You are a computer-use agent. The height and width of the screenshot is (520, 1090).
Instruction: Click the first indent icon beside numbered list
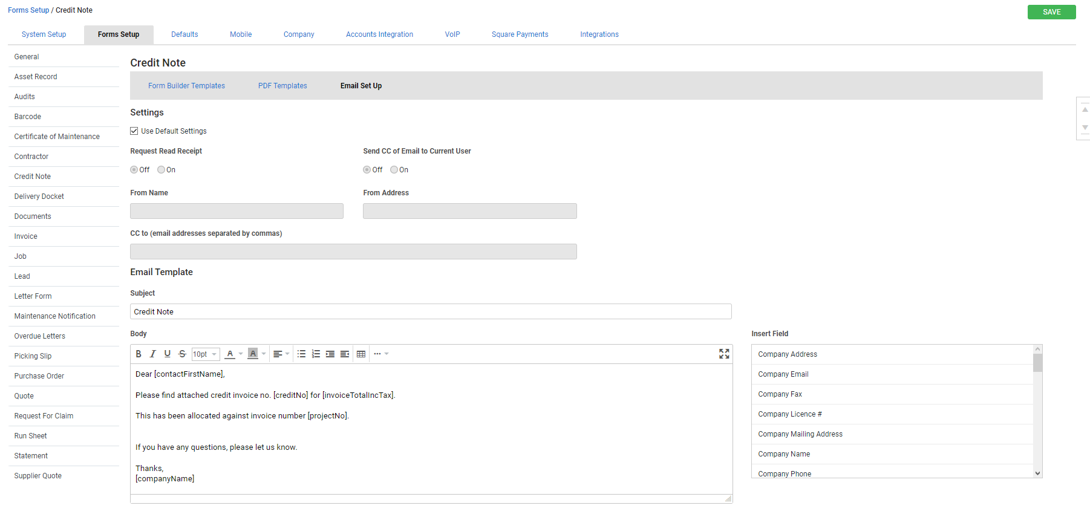[x=330, y=354]
